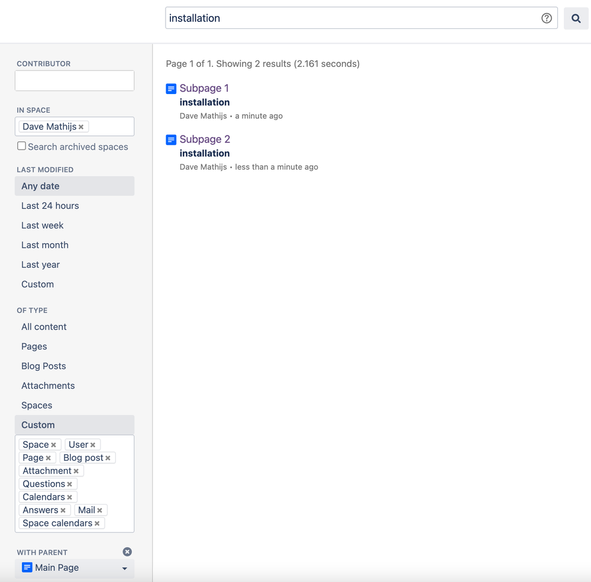Viewport: 591px width, 582px height.
Task: Open the Subpage 2 search result
Action: pos(206,139)
